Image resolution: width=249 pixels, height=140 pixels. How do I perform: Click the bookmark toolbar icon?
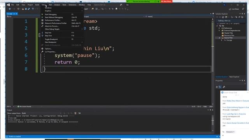coord(116,9)
